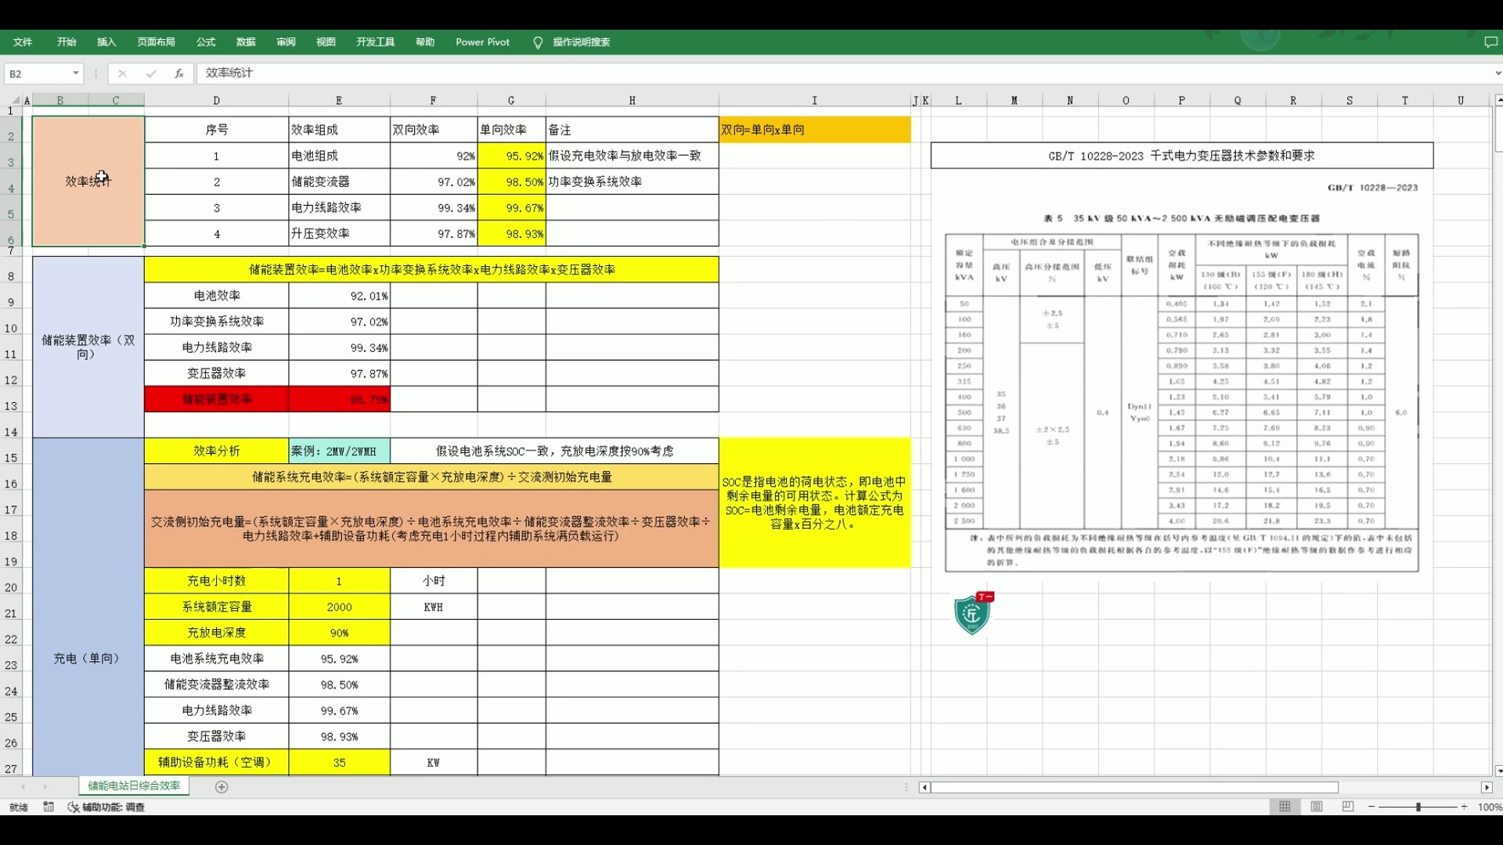Click the Insert Function fx icon
1503x845 pixels.
point(179,74)
